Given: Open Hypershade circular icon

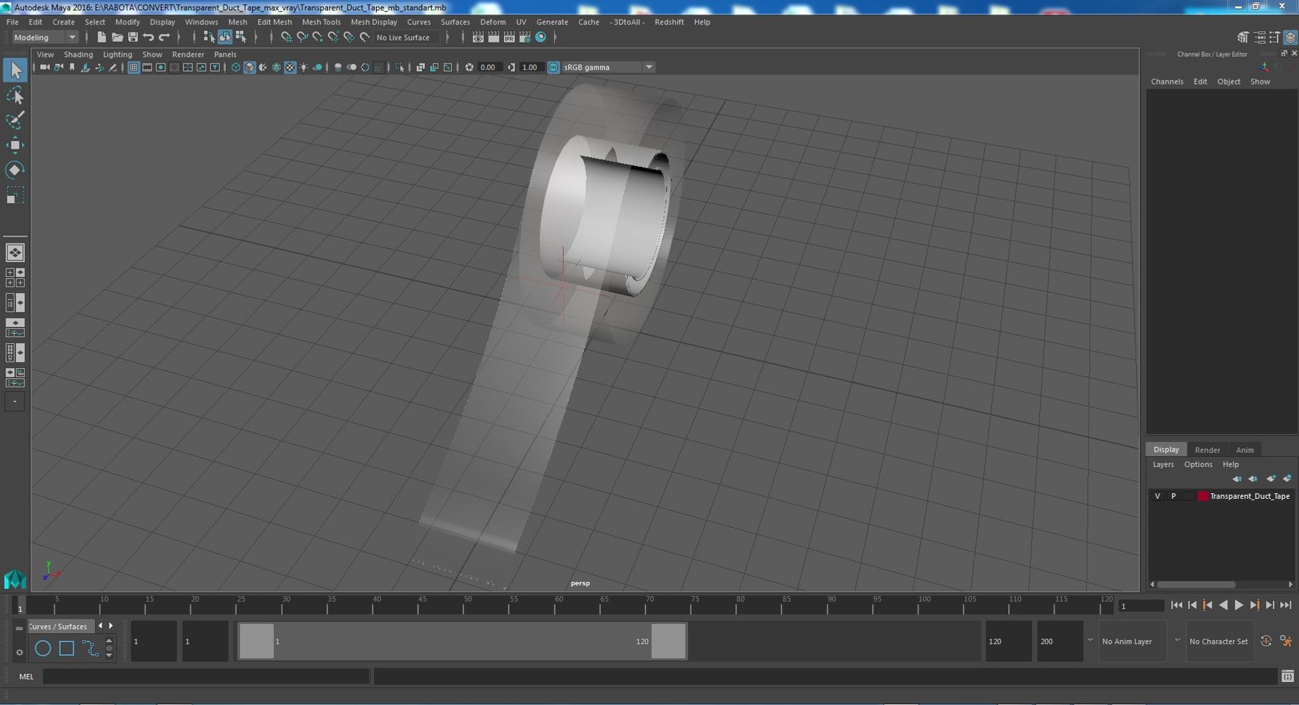Looking at the screenshot, I should click(541, 37).
